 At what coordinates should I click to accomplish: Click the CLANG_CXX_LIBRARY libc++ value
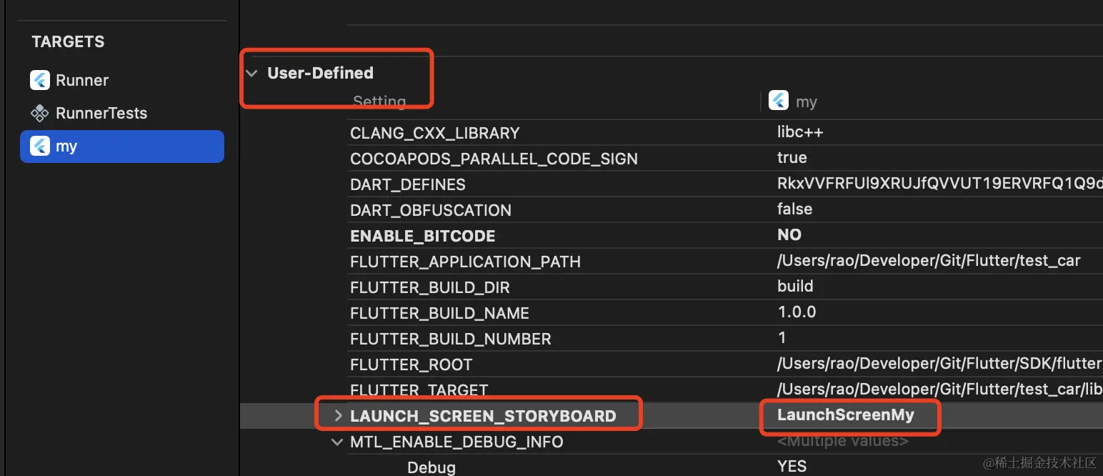coord(801,132)
